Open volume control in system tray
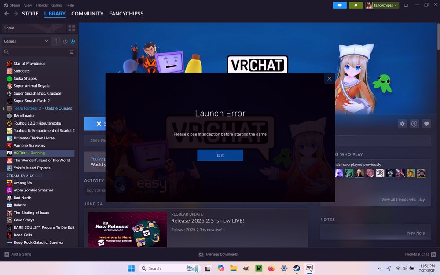The height and width of the screenshot is (275, 440). coord(405,268)
